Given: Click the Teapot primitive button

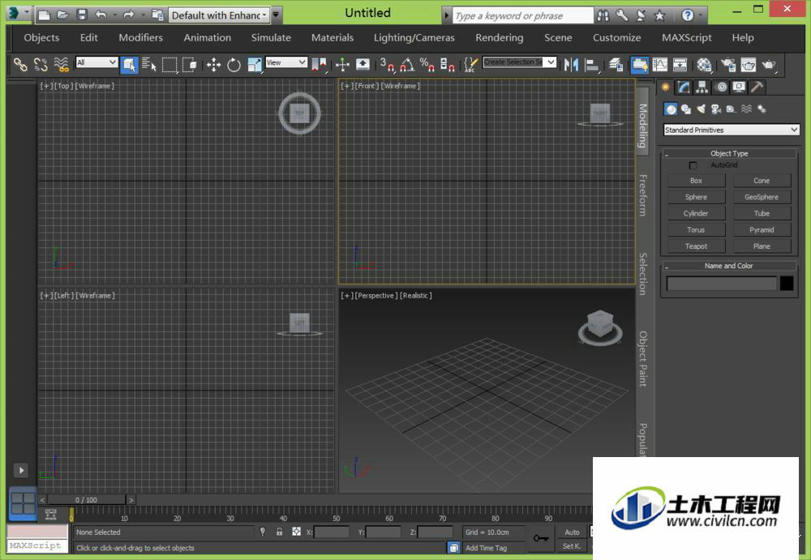Looking at the screenshot, I should pos(696,246).
